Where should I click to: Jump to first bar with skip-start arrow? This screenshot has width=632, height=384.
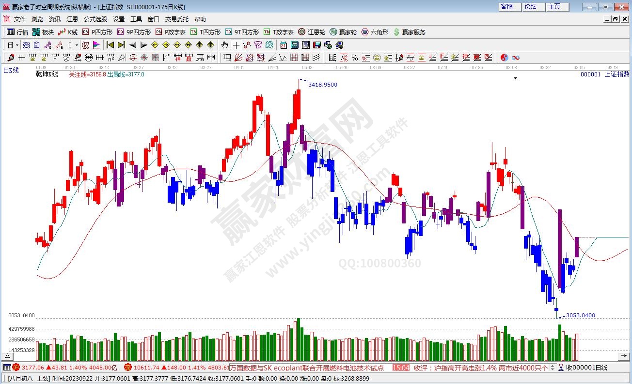pos(110,45)
